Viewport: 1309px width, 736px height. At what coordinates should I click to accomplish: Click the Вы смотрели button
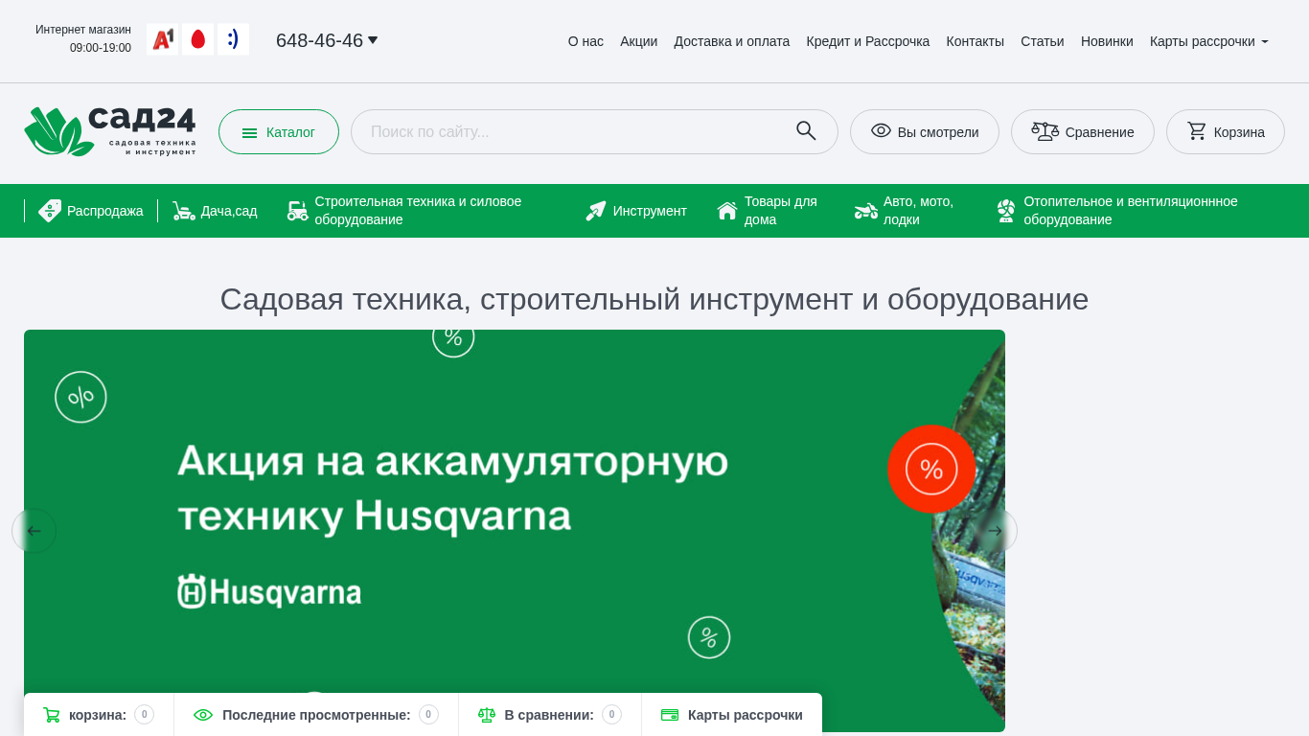pos(925,131)
